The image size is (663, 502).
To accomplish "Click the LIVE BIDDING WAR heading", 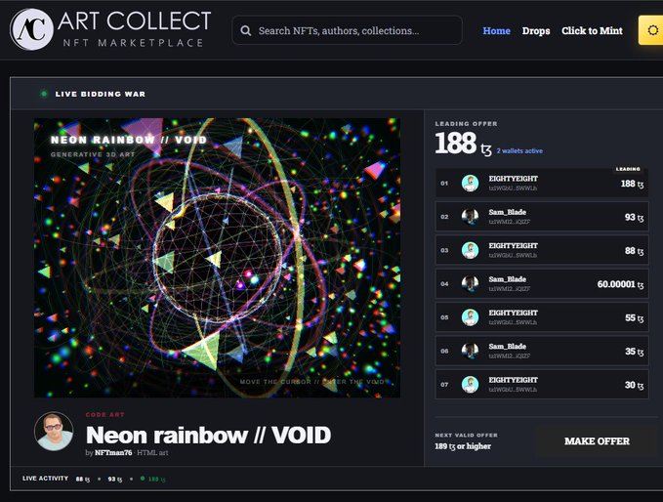I will click(101, 94).
